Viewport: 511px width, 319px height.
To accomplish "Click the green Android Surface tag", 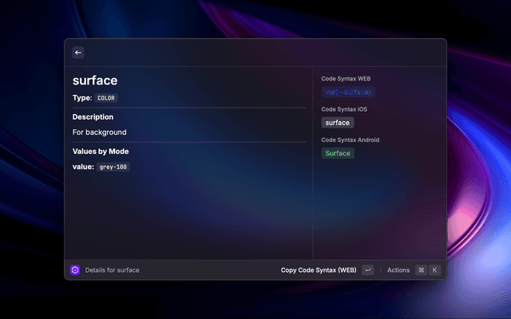I will (337, 153).
